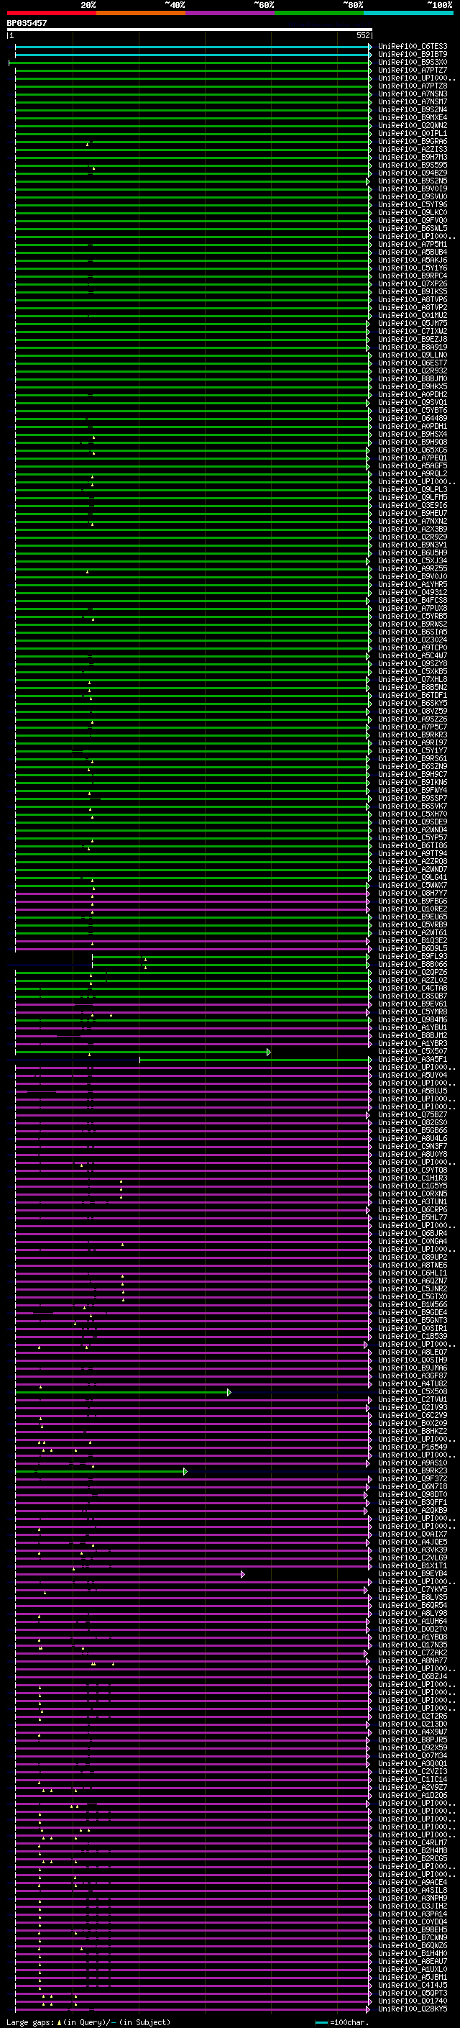Select label UniRef100_A5BUJ5
Screen dimensions: 460x2028
[x=412, y=1091]
